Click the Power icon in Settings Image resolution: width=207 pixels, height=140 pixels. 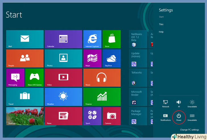pyautogui.click(x=179, y=117)
